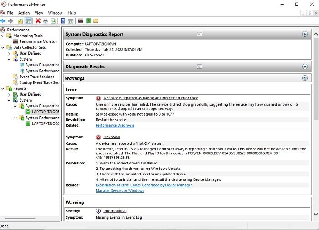319x230 pixels.
Task: Collapse the Diagnostic Results section
Action: (x=305, y=66)
